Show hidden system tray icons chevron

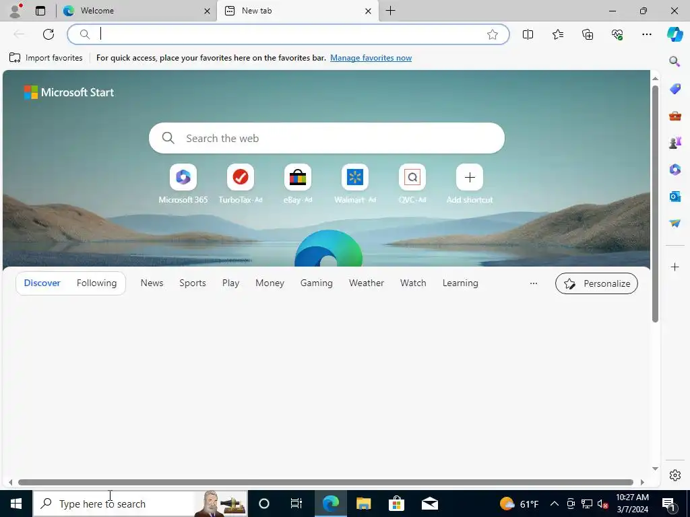coord(555,504)
